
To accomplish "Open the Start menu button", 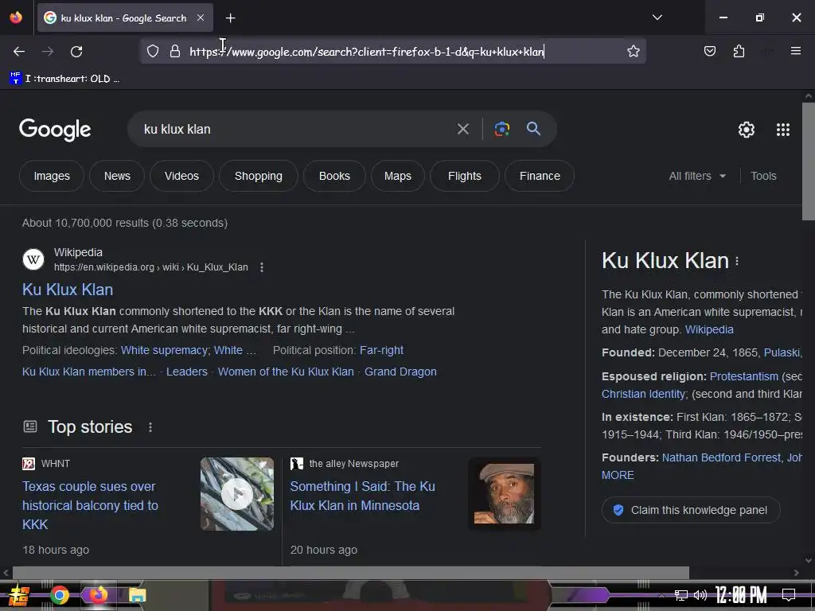I will tap(19, 595).
